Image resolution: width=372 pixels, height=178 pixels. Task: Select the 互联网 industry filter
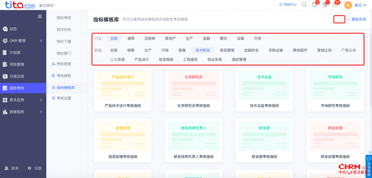point(150,38)
